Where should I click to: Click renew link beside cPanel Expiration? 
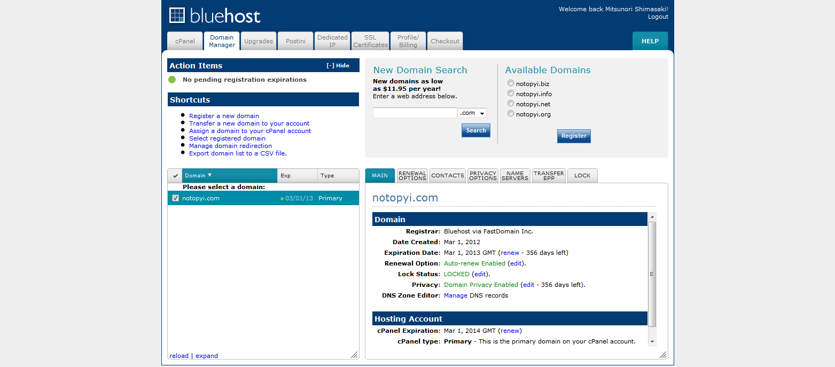[x=510, y=331]
